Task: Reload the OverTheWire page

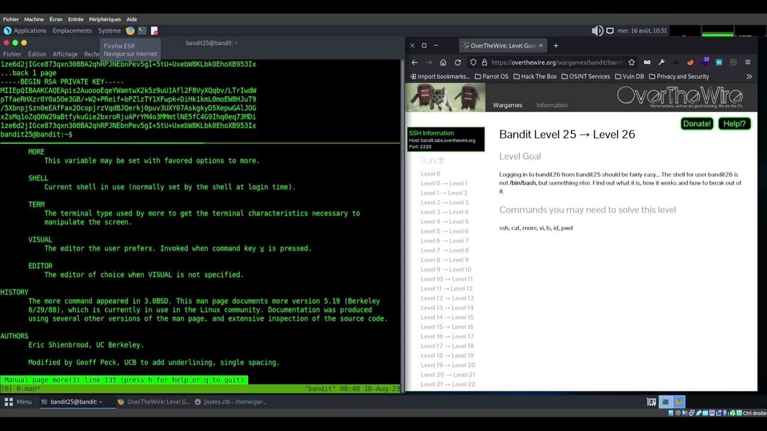Action: click(458, 62)
